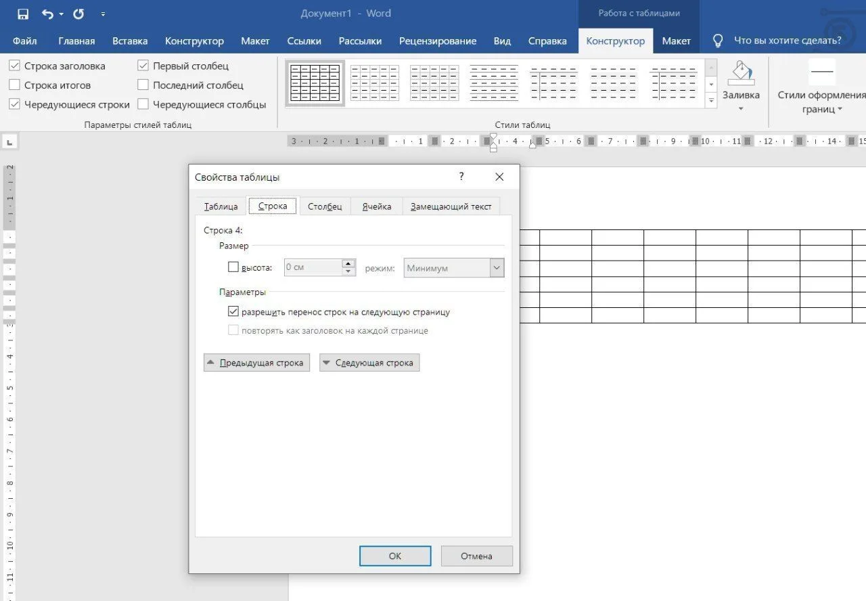This screenshot has width=866, height=601.
Task: Close the Свойства таблицы dialog
Action: [499, 177]
